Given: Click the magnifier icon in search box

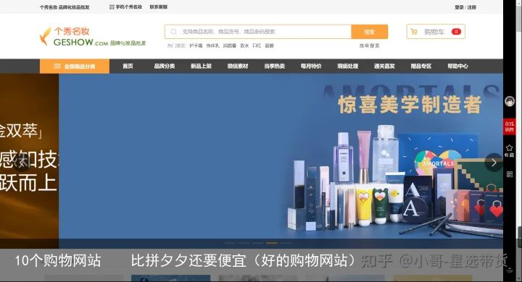Looking at the screenshot, I should [173, 32].
